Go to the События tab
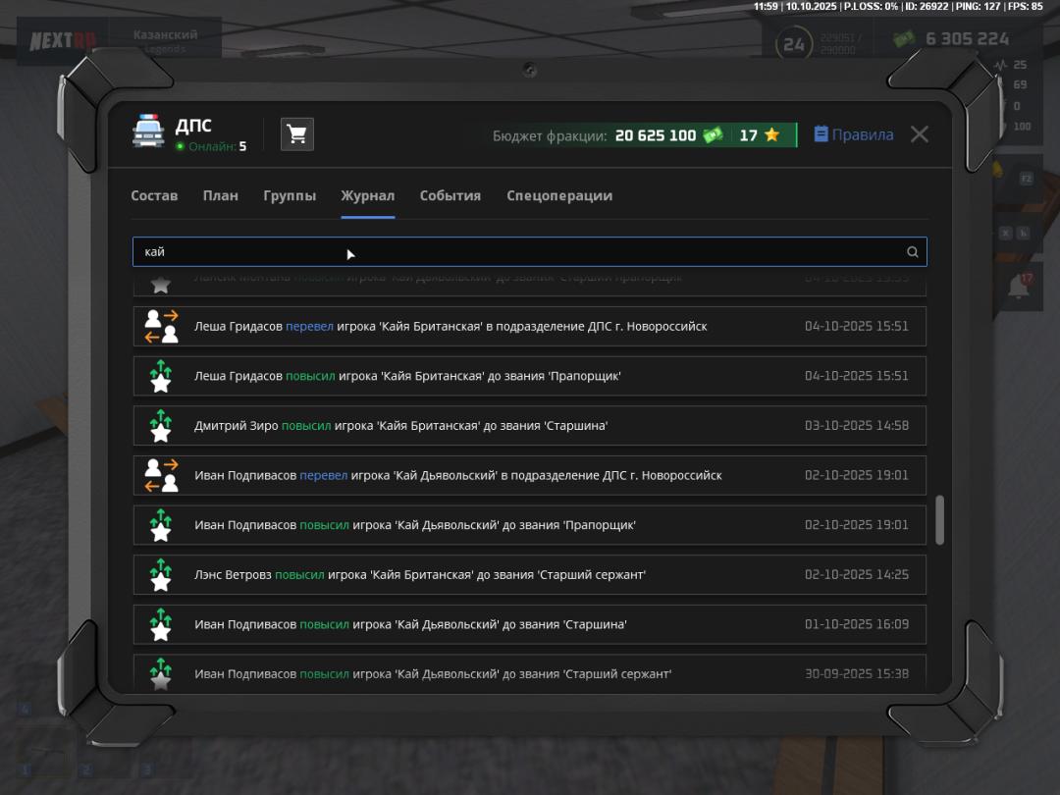 [450, 195]
